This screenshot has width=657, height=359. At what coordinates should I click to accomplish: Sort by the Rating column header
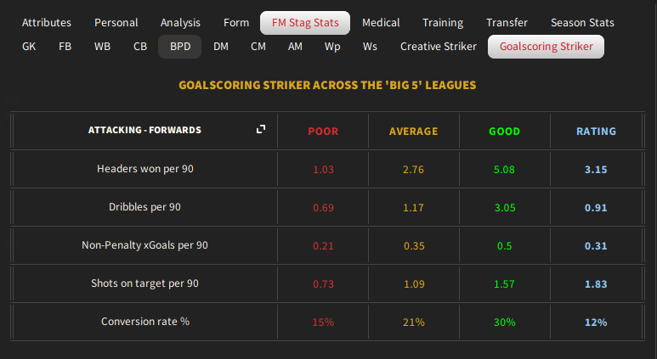(596, 132)
